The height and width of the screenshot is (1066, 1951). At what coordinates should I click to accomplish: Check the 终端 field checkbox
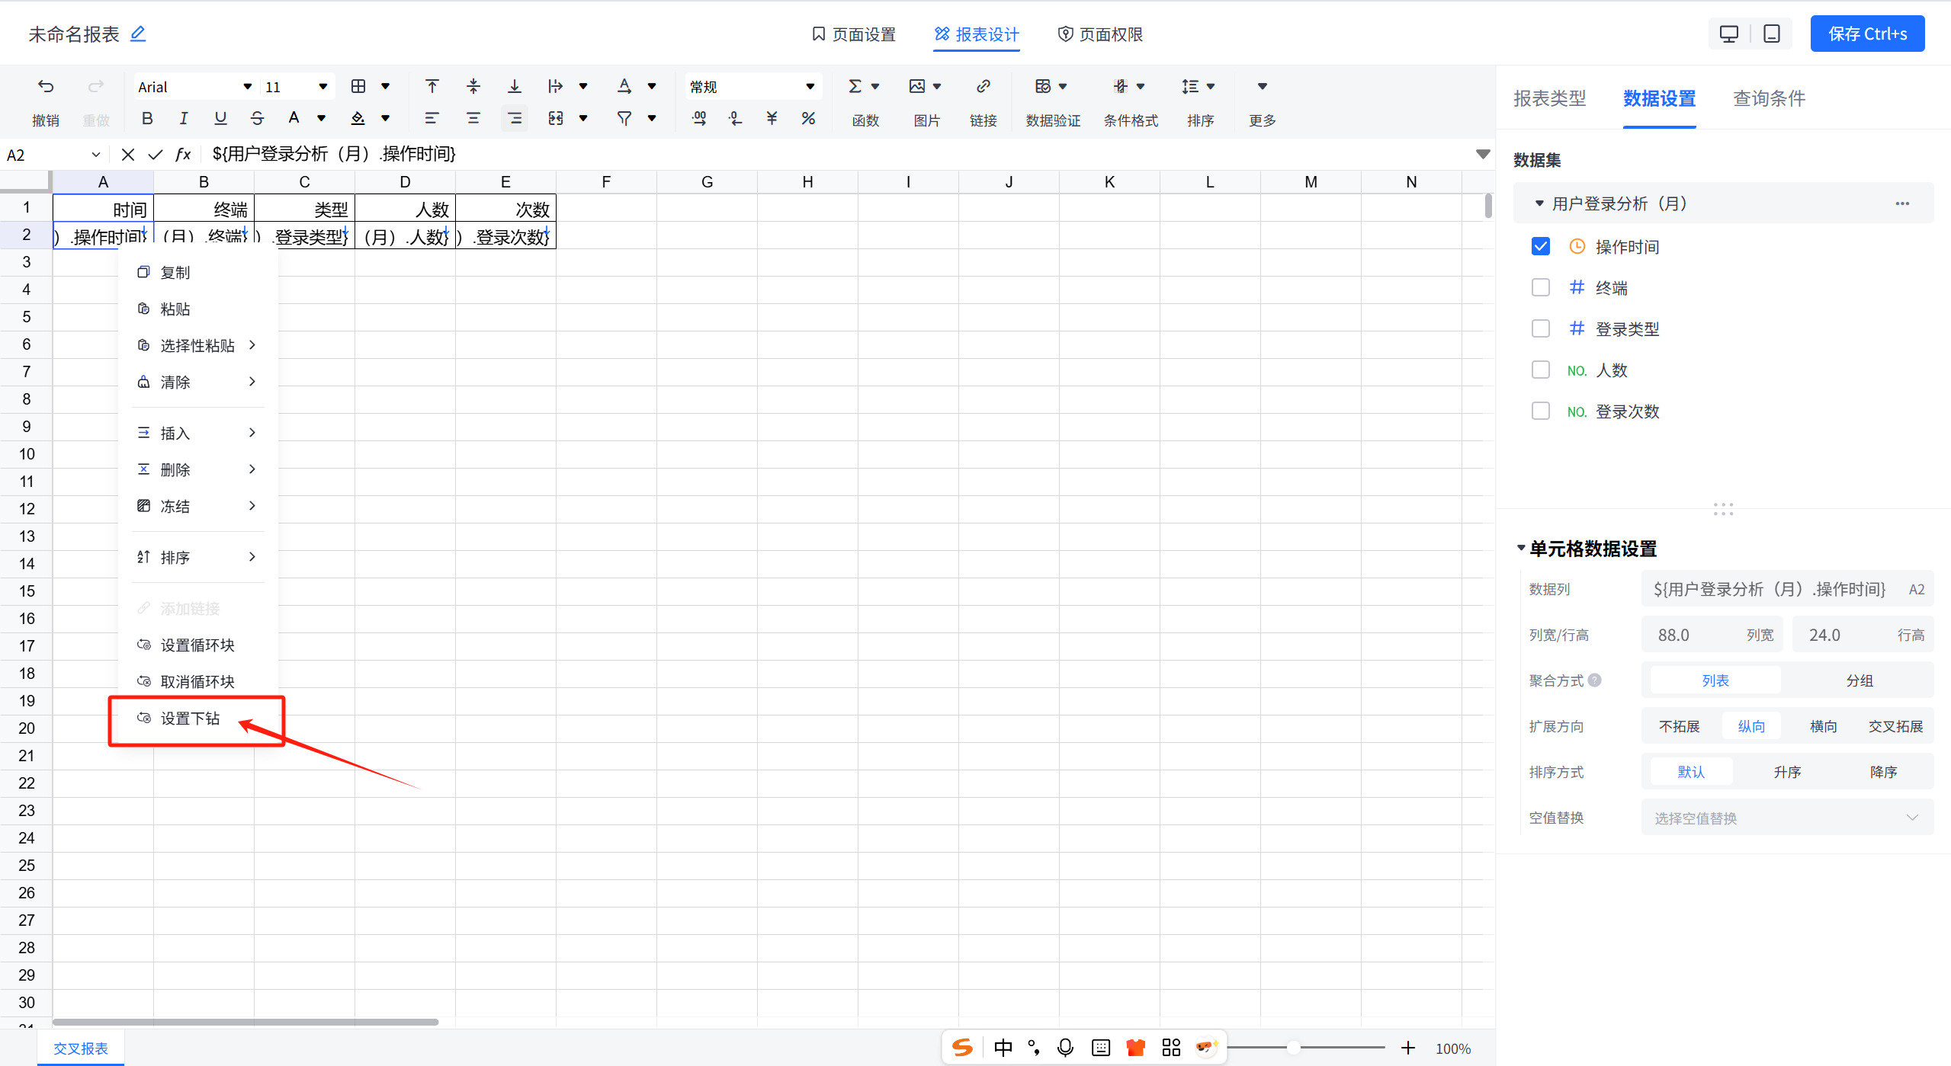coord(1541,287)
